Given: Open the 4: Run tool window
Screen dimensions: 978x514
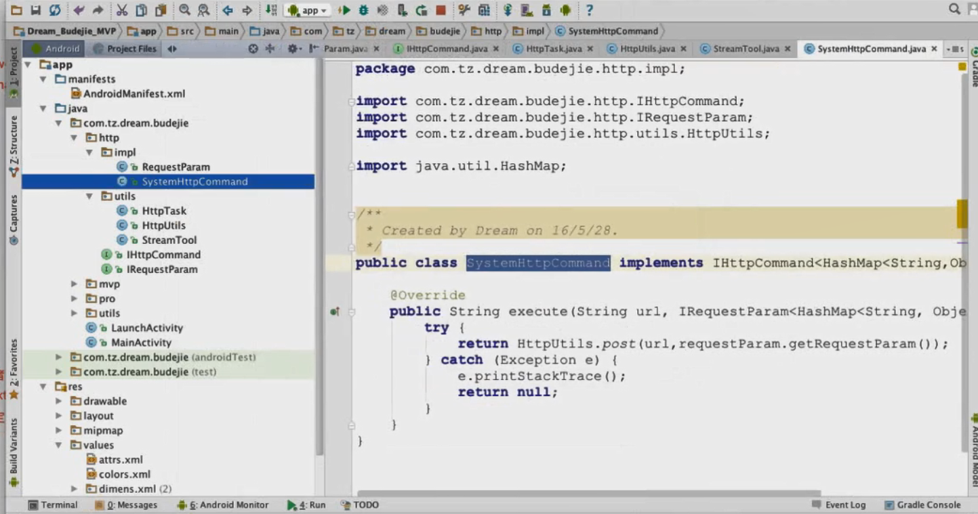Looking at the screenshot, I should (x=306, y=505).
